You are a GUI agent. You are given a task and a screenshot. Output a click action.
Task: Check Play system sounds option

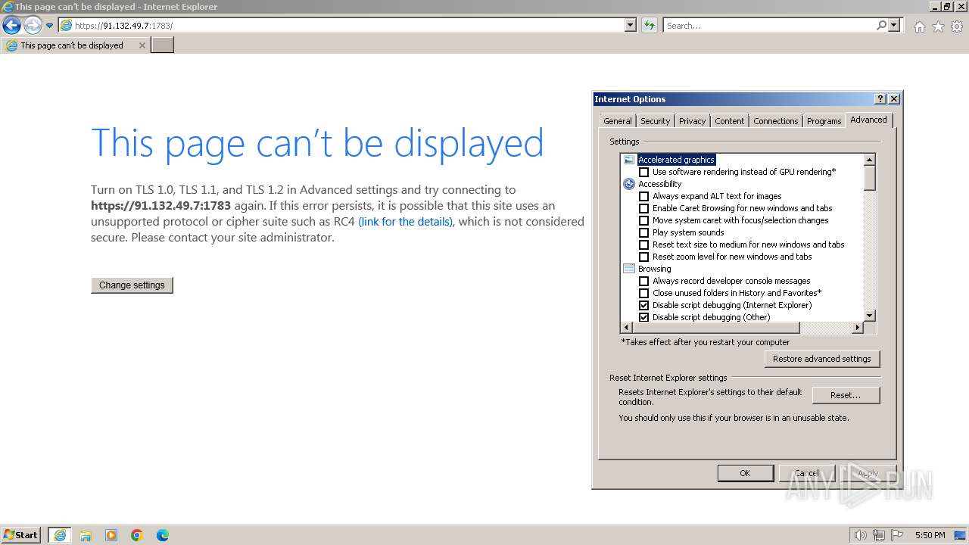click(x=643, y=232)
